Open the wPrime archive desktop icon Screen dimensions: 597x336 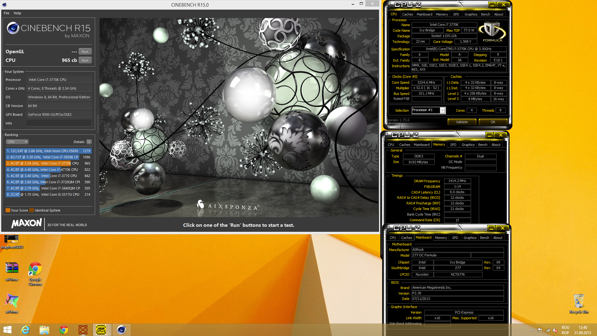coord(12,272)
